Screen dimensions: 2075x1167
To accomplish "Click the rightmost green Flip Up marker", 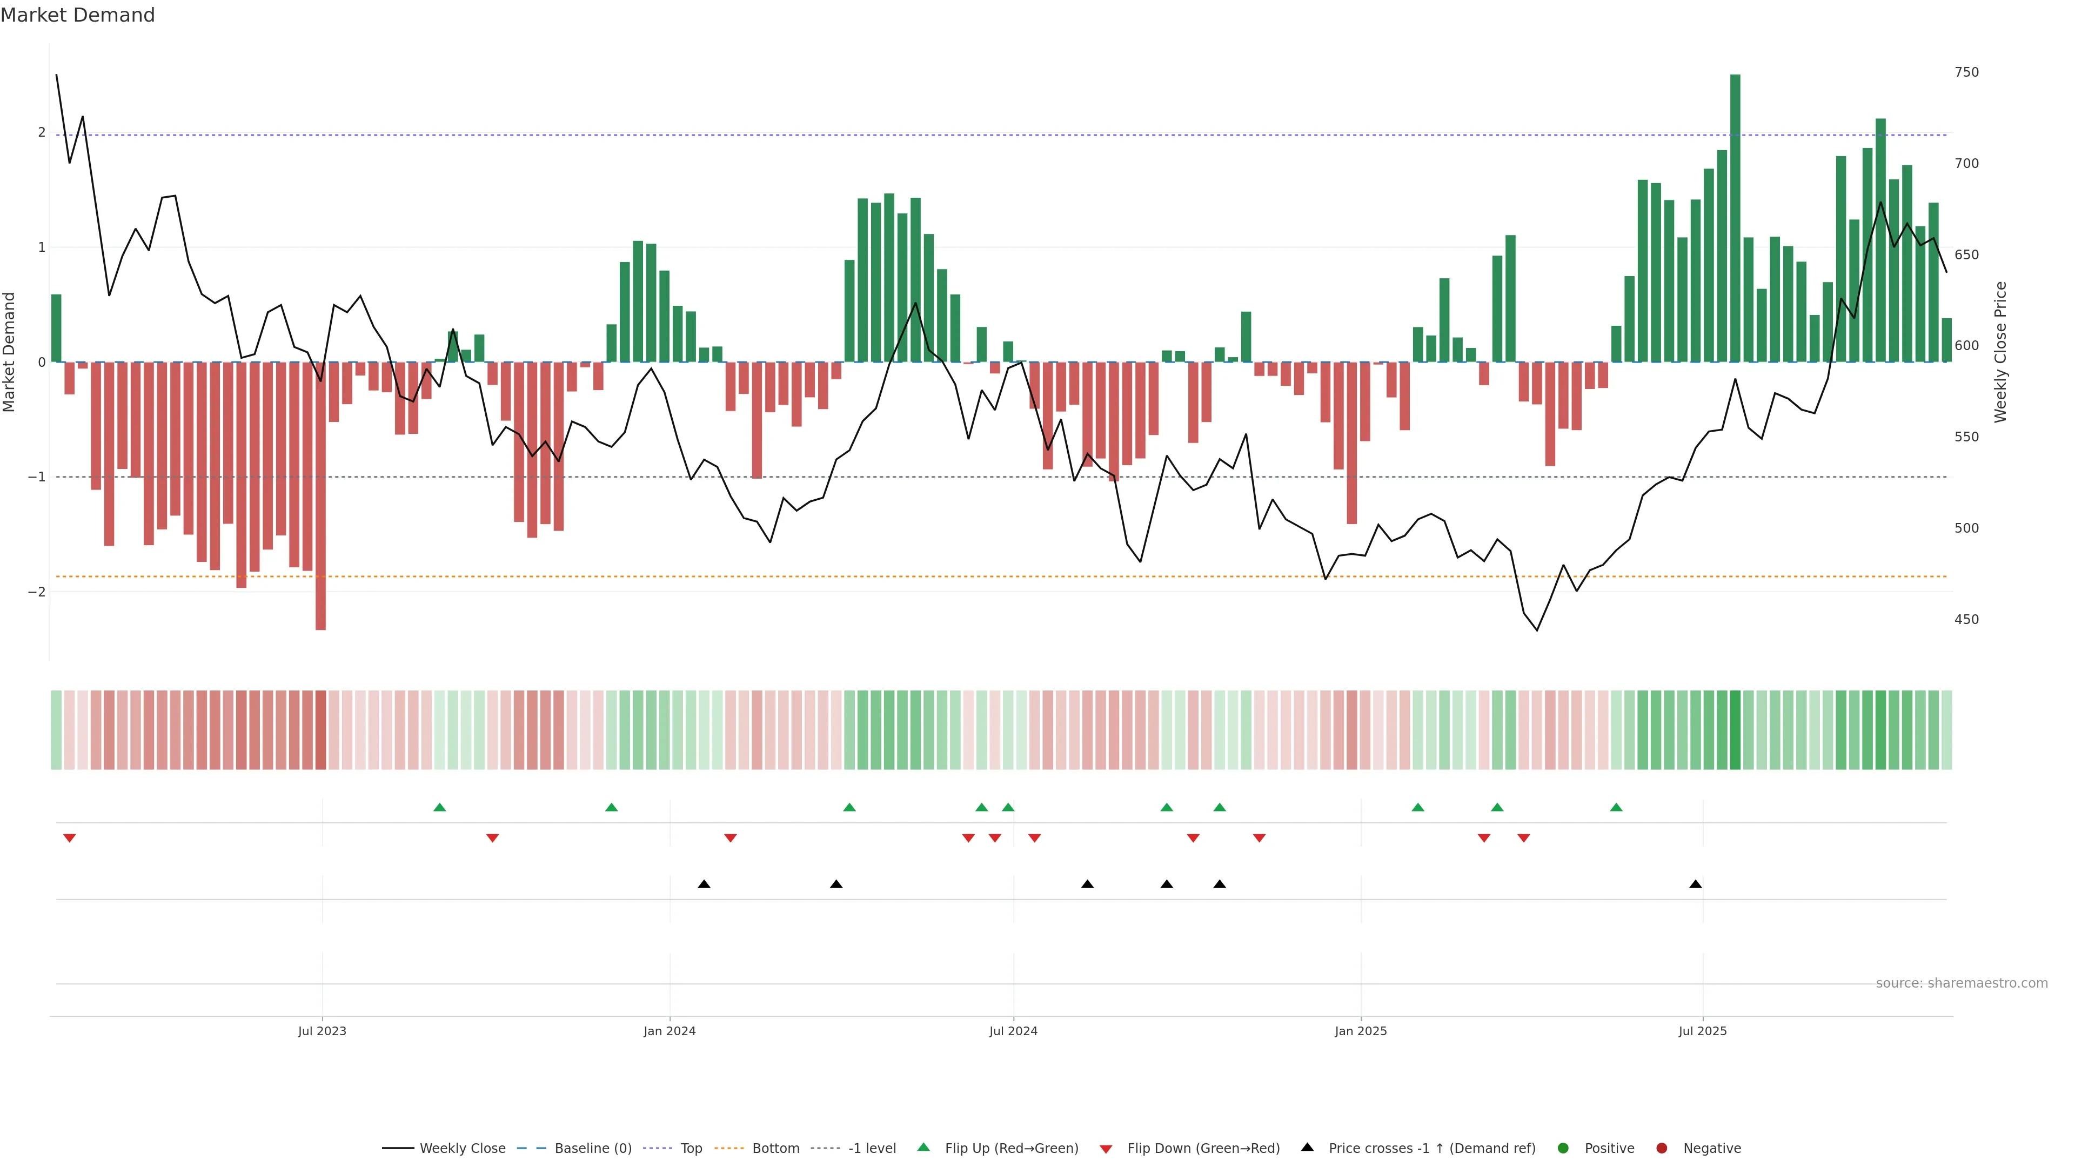I will [x=1616, y=807].
